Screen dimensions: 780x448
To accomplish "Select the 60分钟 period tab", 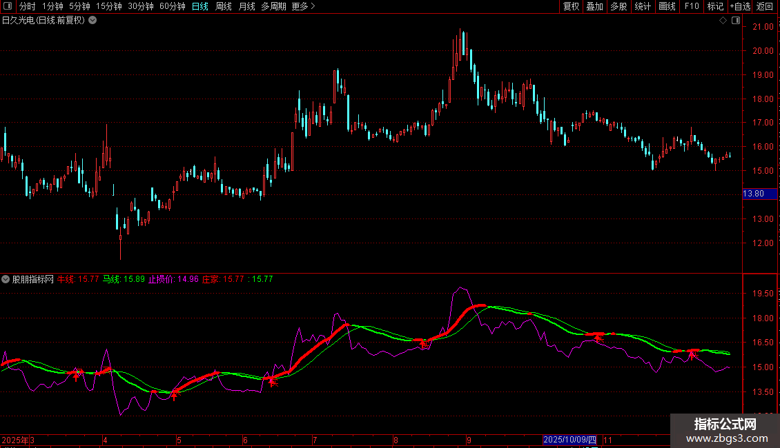I will click(x=173, y=6).
